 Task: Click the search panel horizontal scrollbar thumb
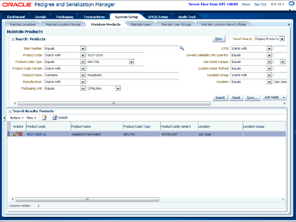coord(114,104)
